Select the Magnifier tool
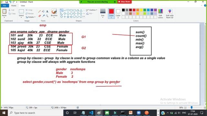Screen dimensions: 207x116 click(x=47, y=16)
